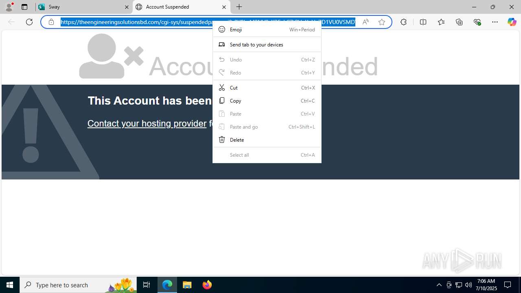Image resolution: width=521 pixels, height=293 pixels.
Task: Open network status tray icon
Action: coord(459,285)
